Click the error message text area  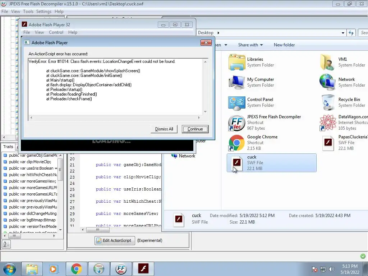(x=115, y=86)
